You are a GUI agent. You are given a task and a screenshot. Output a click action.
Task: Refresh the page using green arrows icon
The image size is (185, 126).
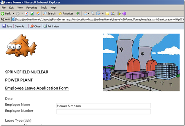point(32,14)
